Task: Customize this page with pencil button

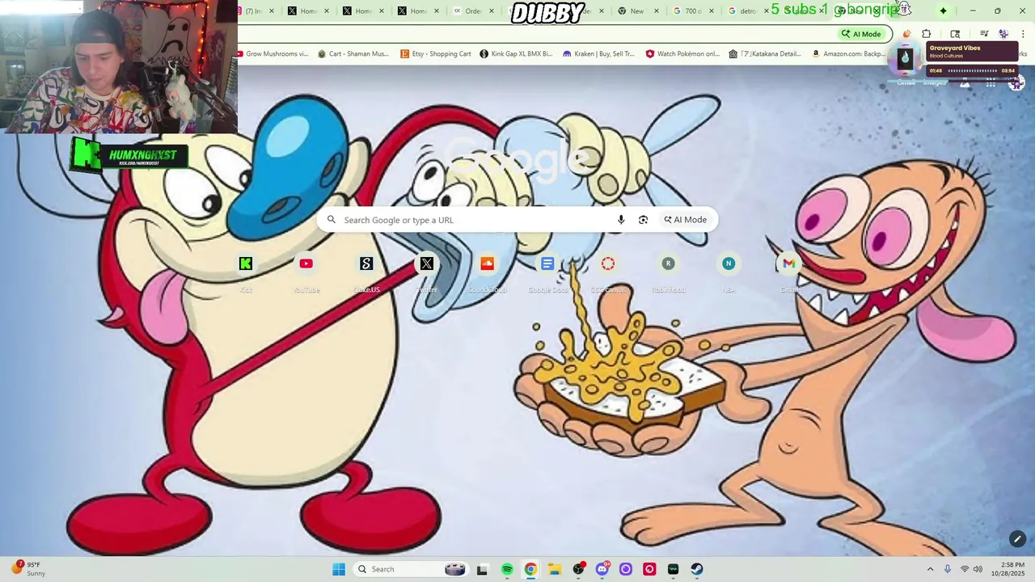Action: click(x=1017, y=539)
